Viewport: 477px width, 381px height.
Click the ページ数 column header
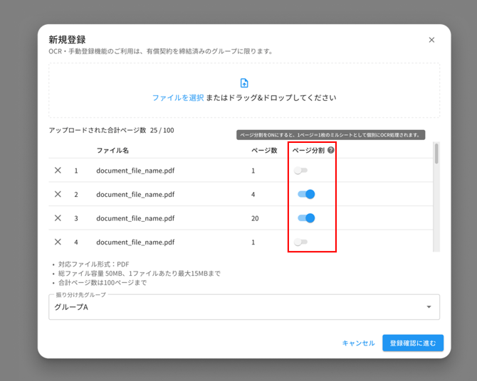(264, 151)
